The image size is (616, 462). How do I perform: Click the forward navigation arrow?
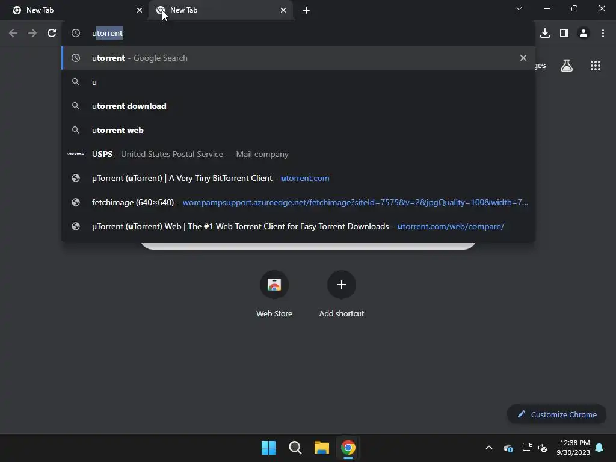pyautogui.click(x=32, y=34)
